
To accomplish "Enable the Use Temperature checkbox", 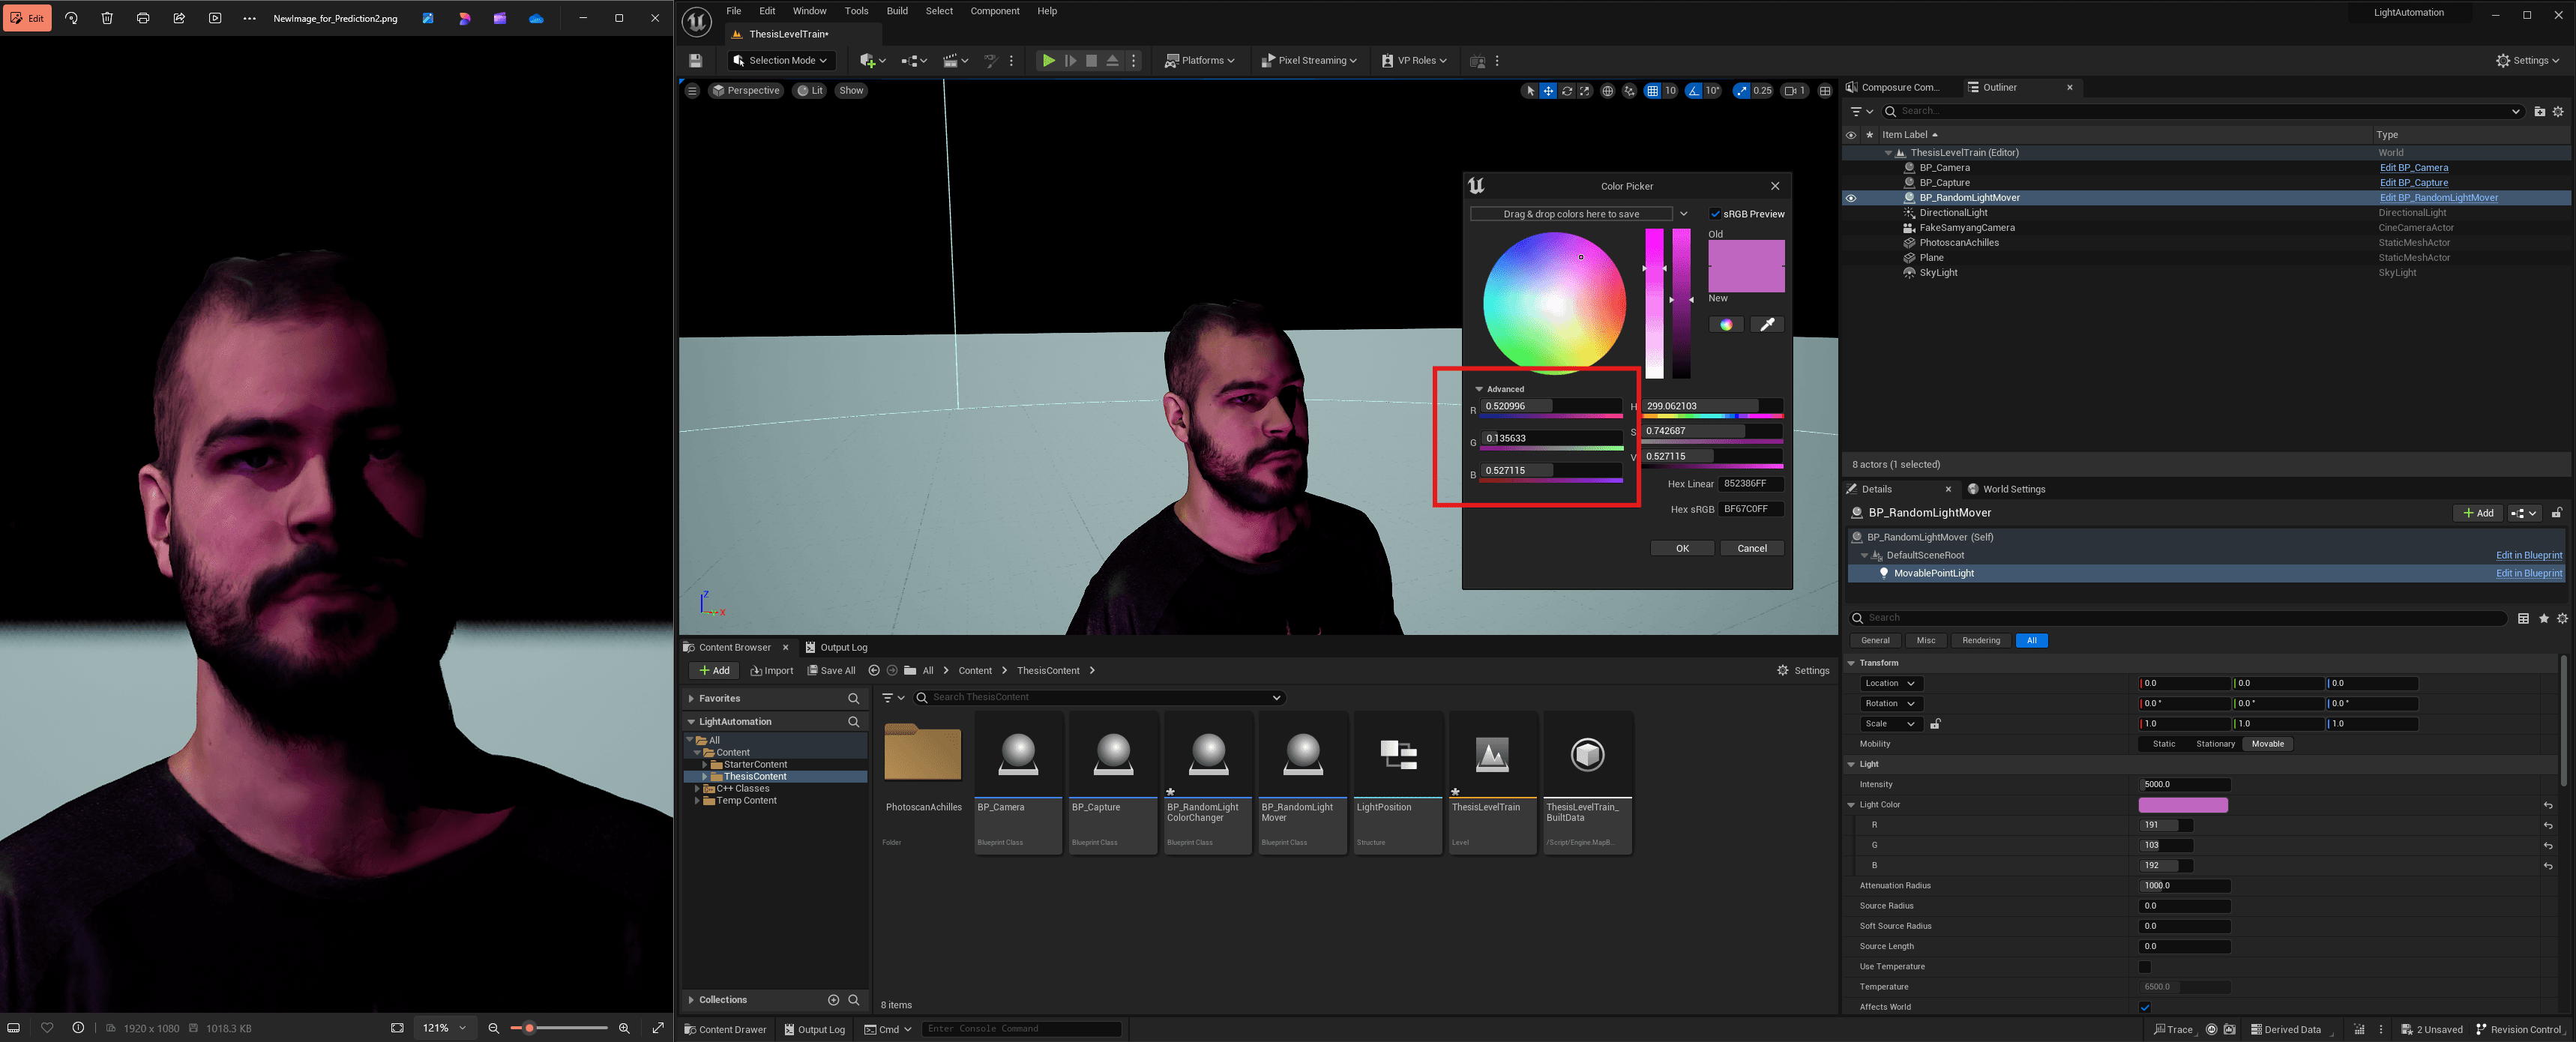I will coord(2144,967).
